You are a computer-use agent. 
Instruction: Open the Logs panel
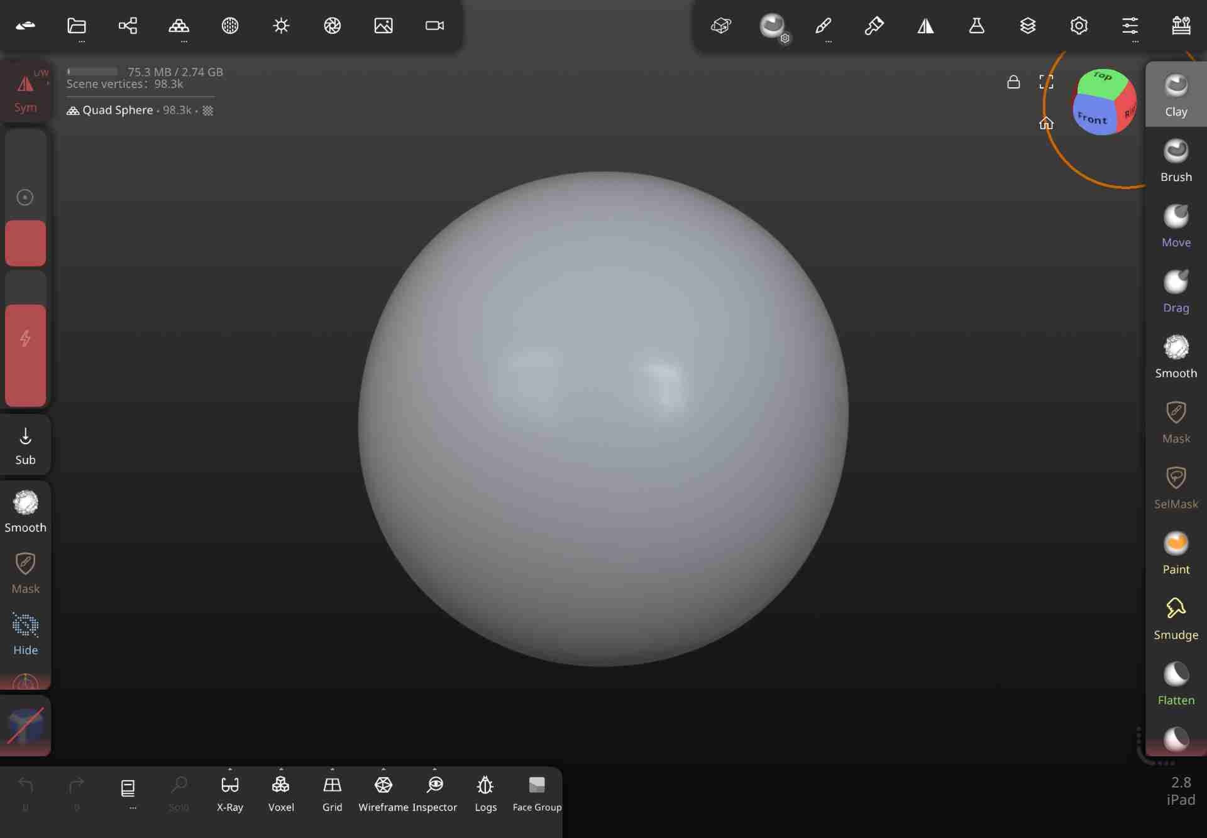coord(485,793)
